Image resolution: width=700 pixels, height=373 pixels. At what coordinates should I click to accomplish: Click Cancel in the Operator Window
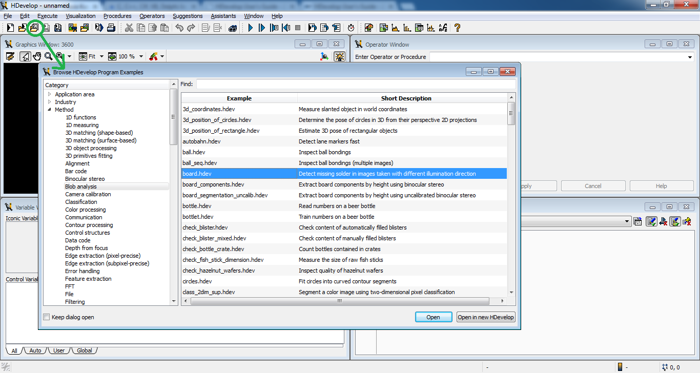tap(593, 186)
